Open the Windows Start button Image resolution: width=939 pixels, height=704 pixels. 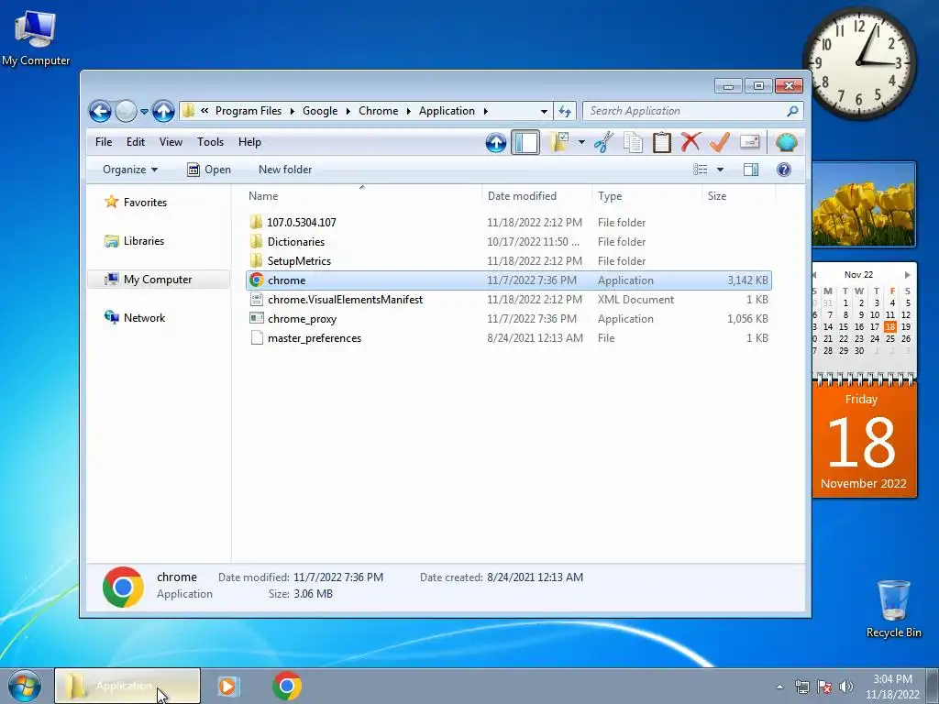(25, 686)
